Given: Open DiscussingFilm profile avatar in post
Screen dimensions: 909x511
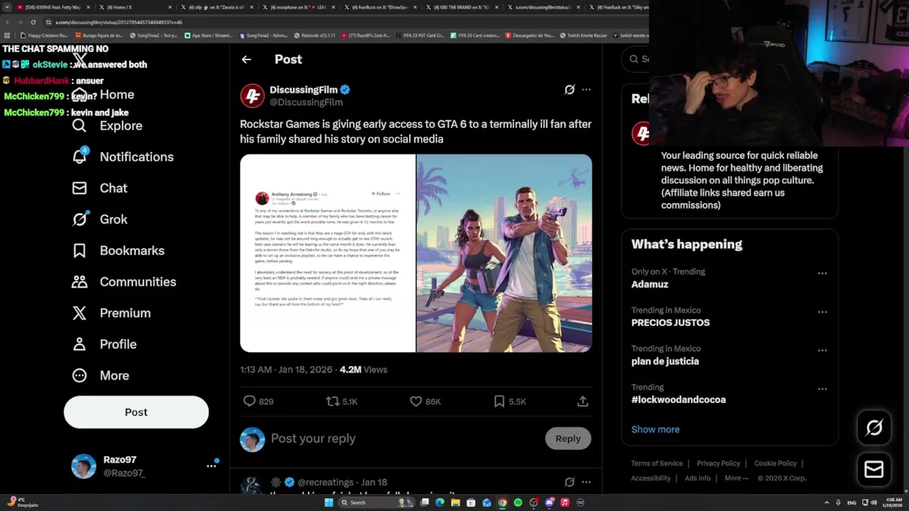Looking at the screenshot, I should point(252,96).
